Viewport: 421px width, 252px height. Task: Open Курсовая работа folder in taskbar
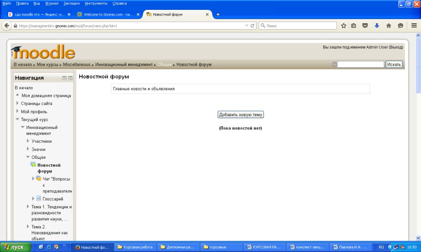pyautogui.click(x=136, y=247)
